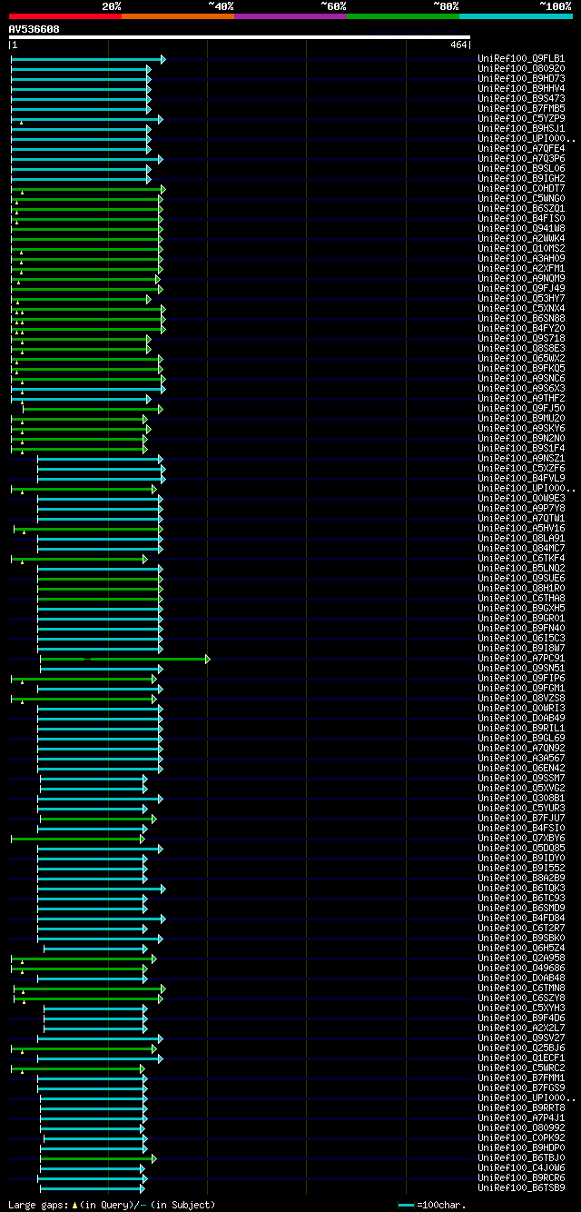Select label UniRef100_A9THF2
The height and width of the screenshot is (1212, 581).
[x=522, y=398]
